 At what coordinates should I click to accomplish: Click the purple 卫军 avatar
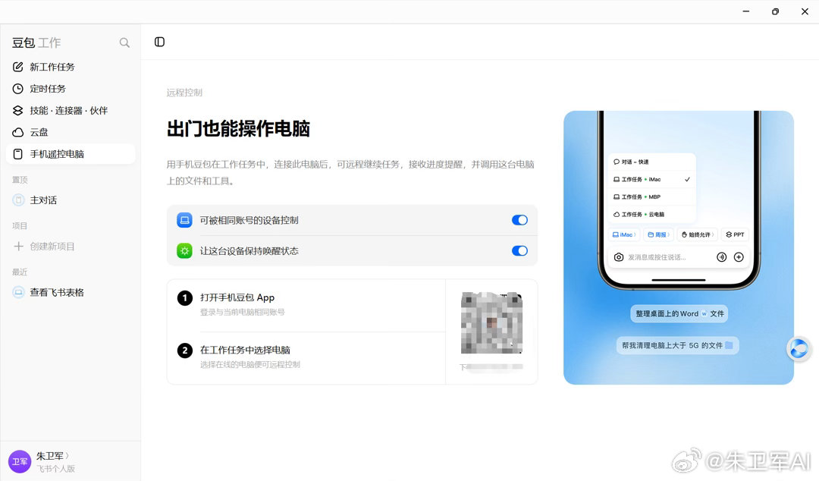coord(20,462)
